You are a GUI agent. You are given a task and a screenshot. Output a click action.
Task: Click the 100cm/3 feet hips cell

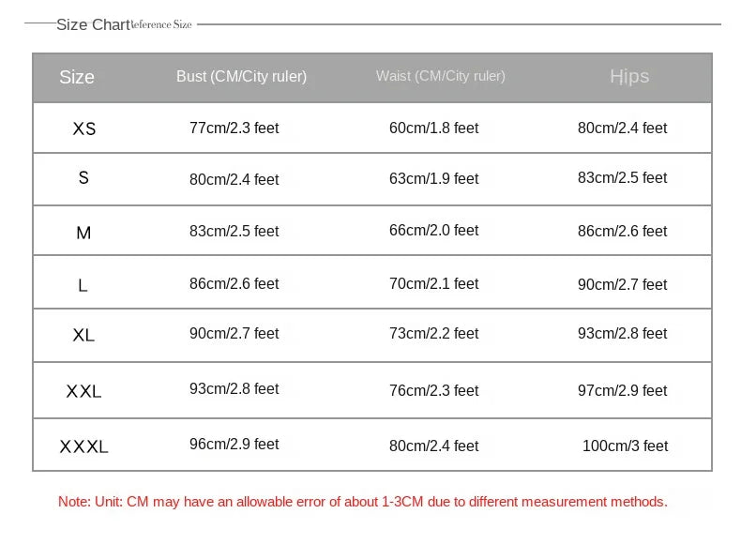pyautogui.click(x=626, y=446)
